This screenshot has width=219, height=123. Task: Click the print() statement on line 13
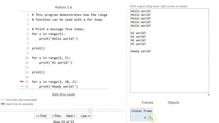38,72
